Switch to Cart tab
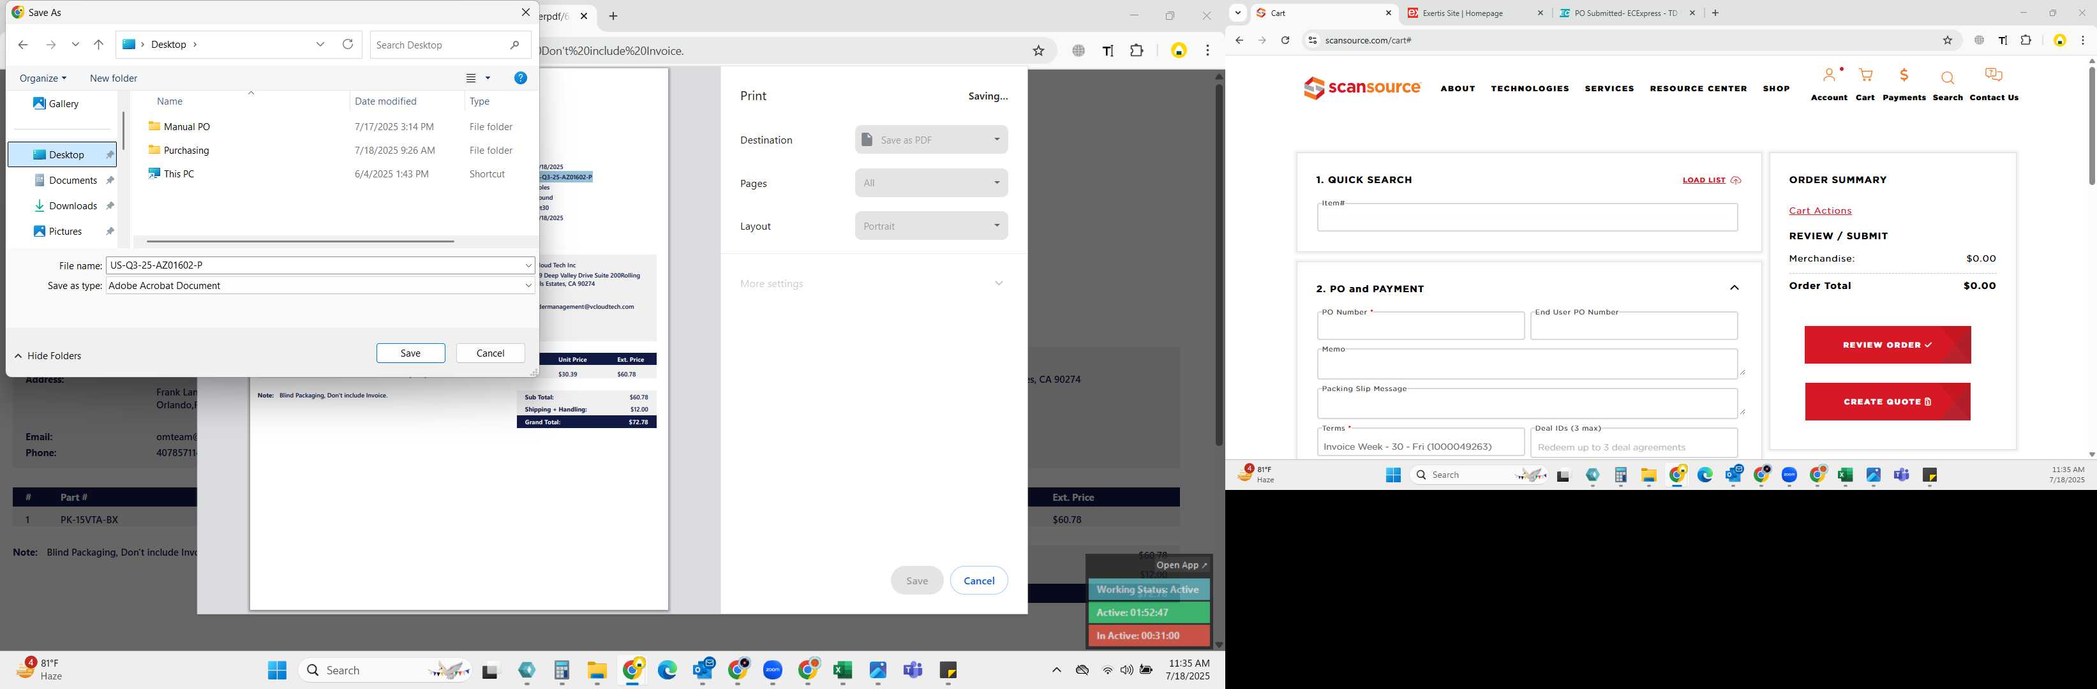 pyautogui.click(x=1324, y=13)
